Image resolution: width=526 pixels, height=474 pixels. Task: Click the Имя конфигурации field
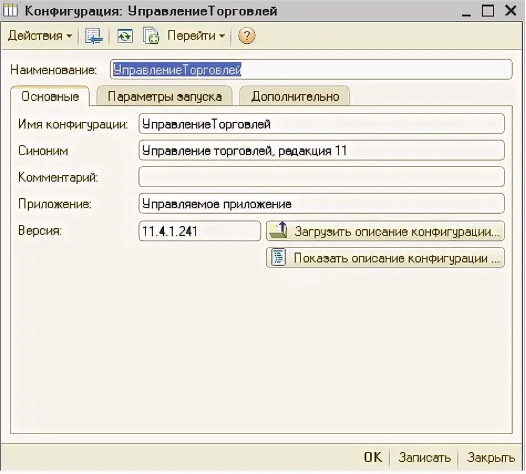321,124
